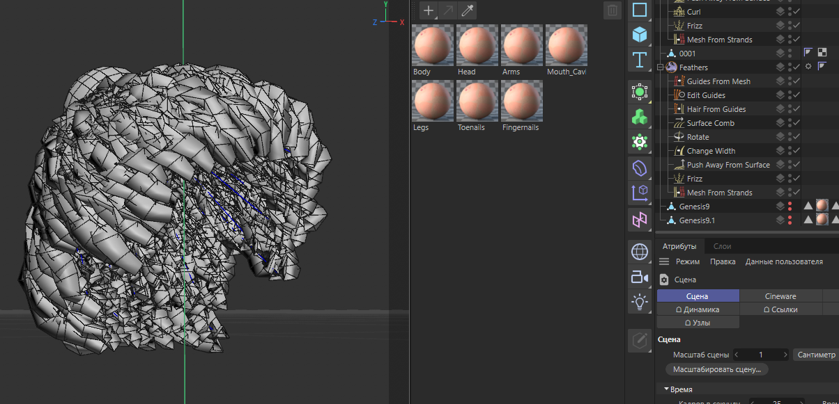Screen dimensions: 839x404
Task: Collapse the Время section
Action: pos(667,389)
